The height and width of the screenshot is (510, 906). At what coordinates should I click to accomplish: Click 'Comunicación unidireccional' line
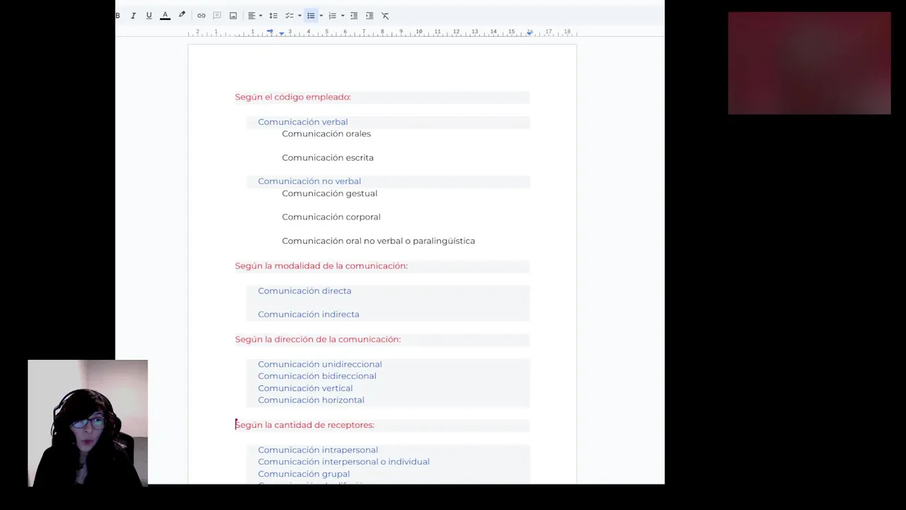point(320,364)
